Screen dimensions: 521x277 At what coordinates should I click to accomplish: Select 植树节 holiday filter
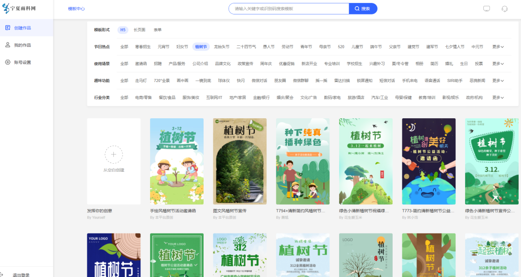click(x=201, y=47)
